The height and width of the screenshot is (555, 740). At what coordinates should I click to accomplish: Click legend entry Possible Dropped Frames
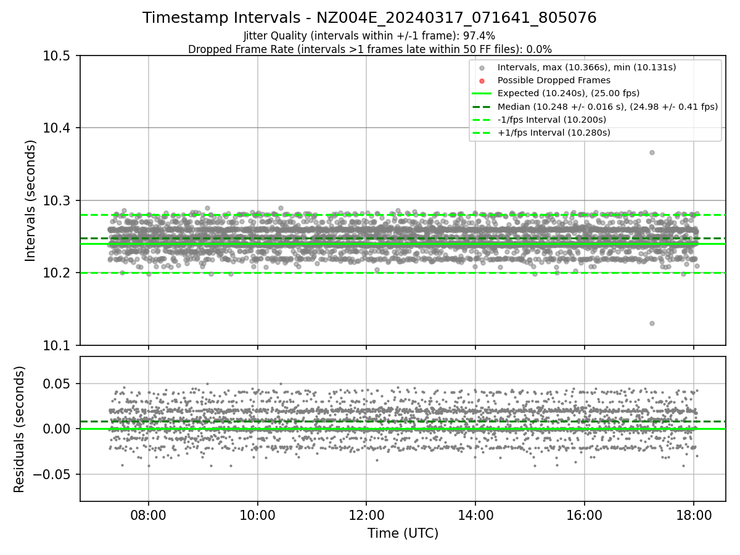554,80
